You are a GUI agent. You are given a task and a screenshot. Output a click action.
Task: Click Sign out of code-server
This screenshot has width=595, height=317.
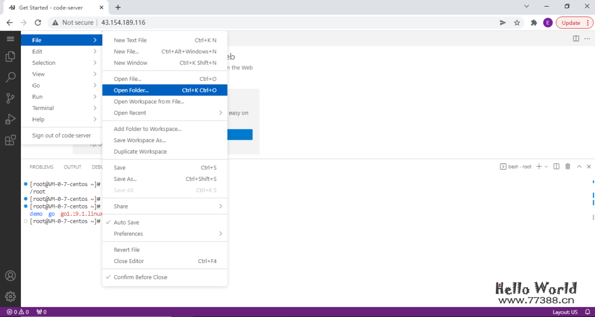pyautogui.click(x=61, y=135)
